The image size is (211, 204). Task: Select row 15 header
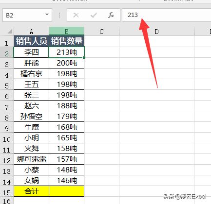pos(7,191)
